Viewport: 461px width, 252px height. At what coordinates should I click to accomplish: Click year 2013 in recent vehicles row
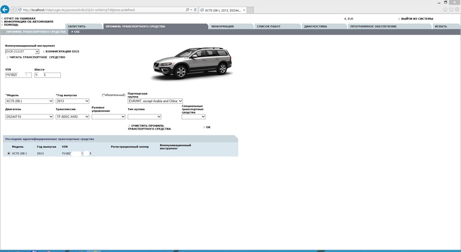[x=40, y=153]
